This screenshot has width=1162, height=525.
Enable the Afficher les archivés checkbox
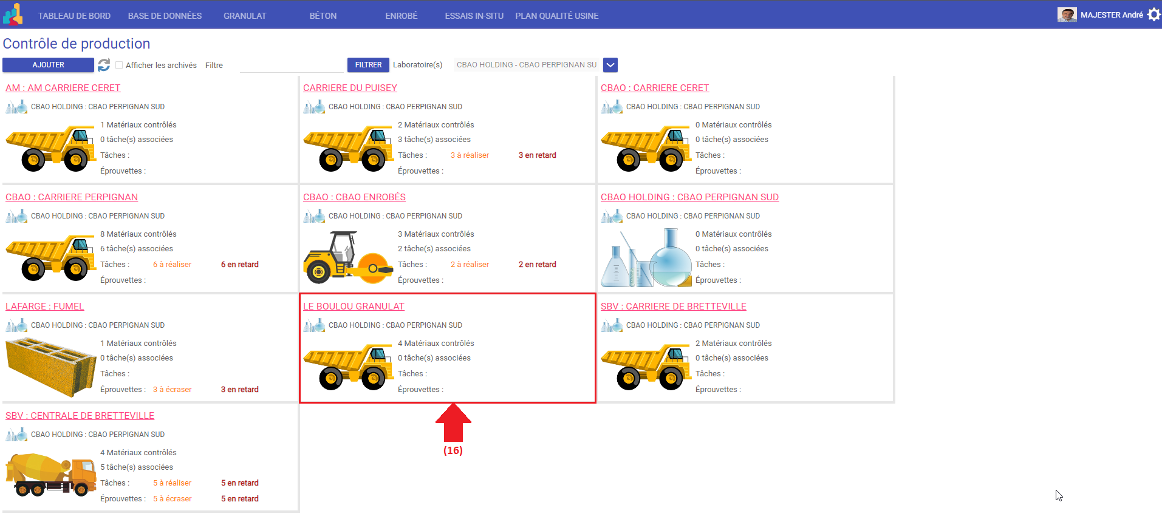pos(119,65)
